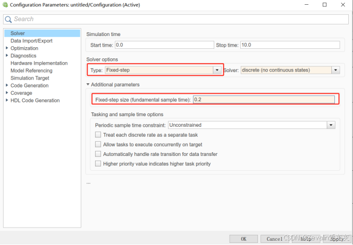
Task: Click the search magnifier icon
Action: (9, 19)
